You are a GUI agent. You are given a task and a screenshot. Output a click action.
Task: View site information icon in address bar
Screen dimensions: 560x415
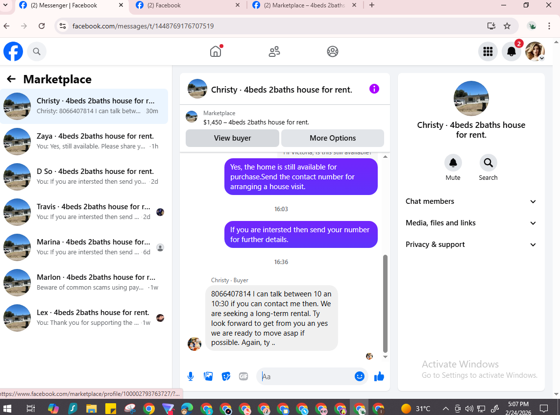[x=63, y=26]
